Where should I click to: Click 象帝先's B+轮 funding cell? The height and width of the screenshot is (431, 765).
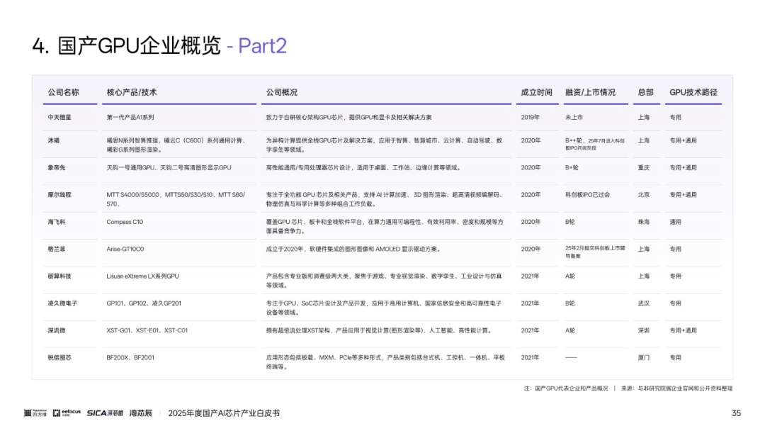point(572,167)
